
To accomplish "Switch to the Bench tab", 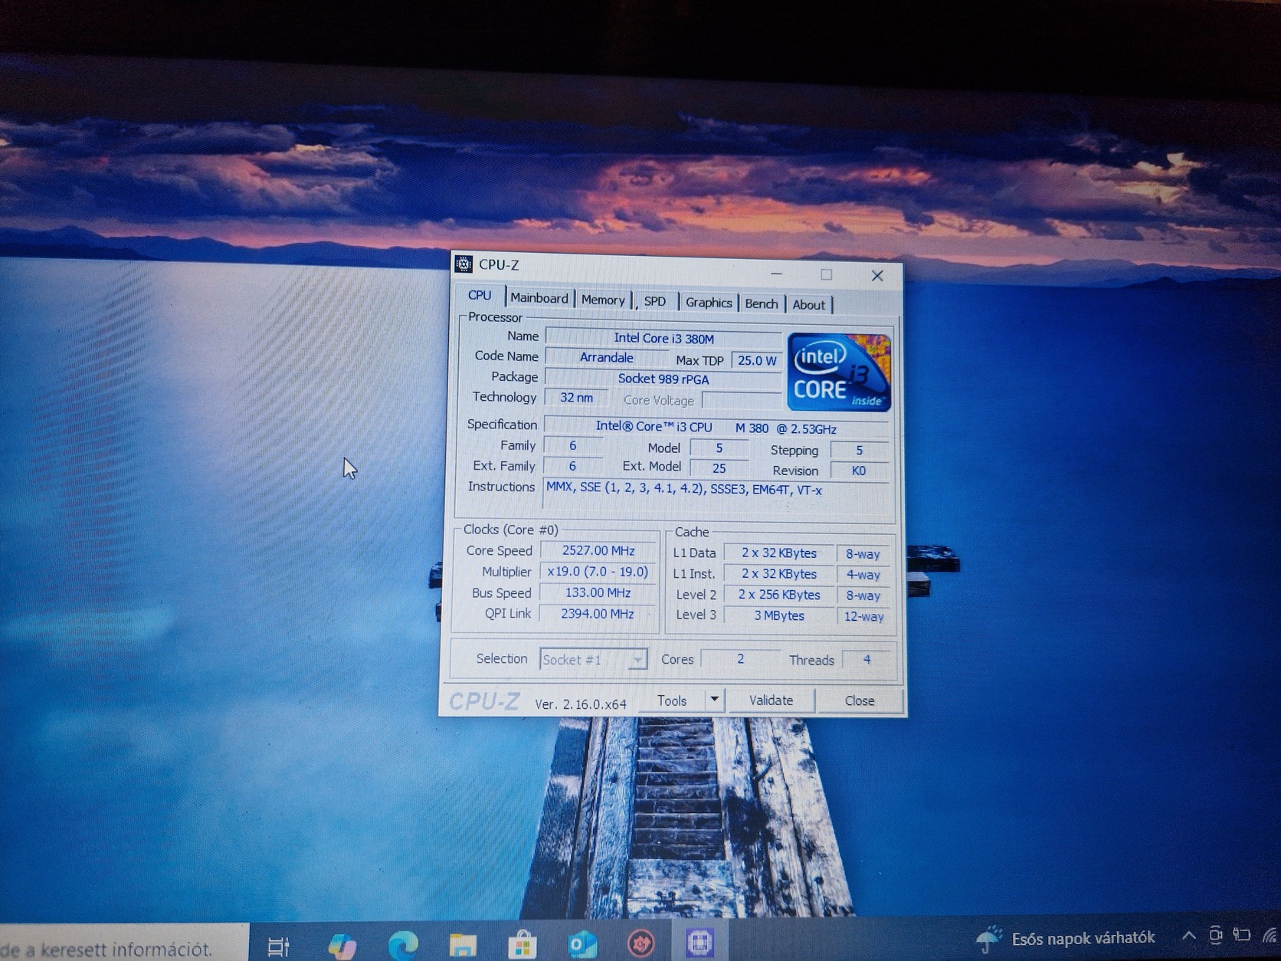I will click(762, 303).
